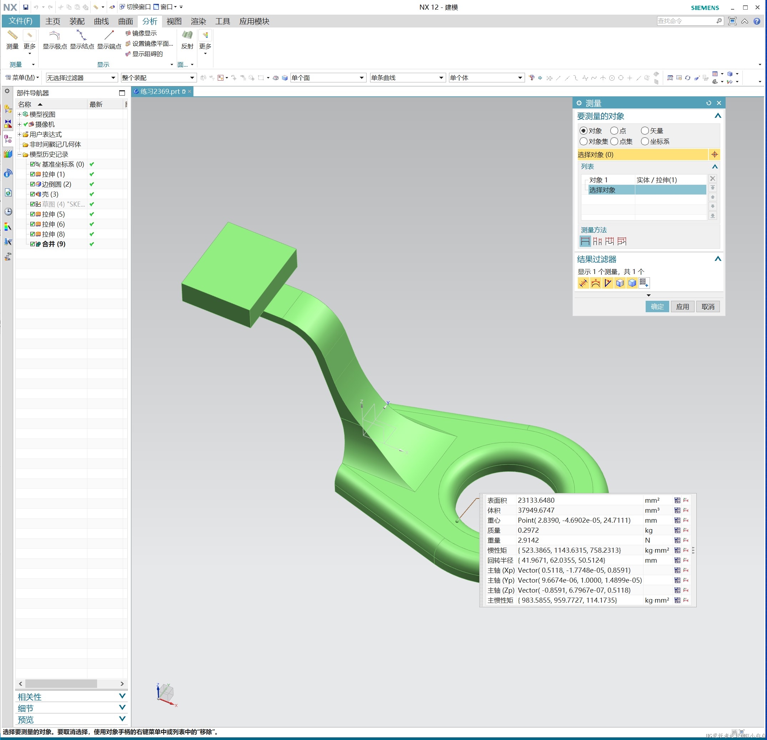The width and height of the screenshot is (767, 740).
Task: Open the 单条曲线 curve rule dropdown
Action: click(407, 77)
